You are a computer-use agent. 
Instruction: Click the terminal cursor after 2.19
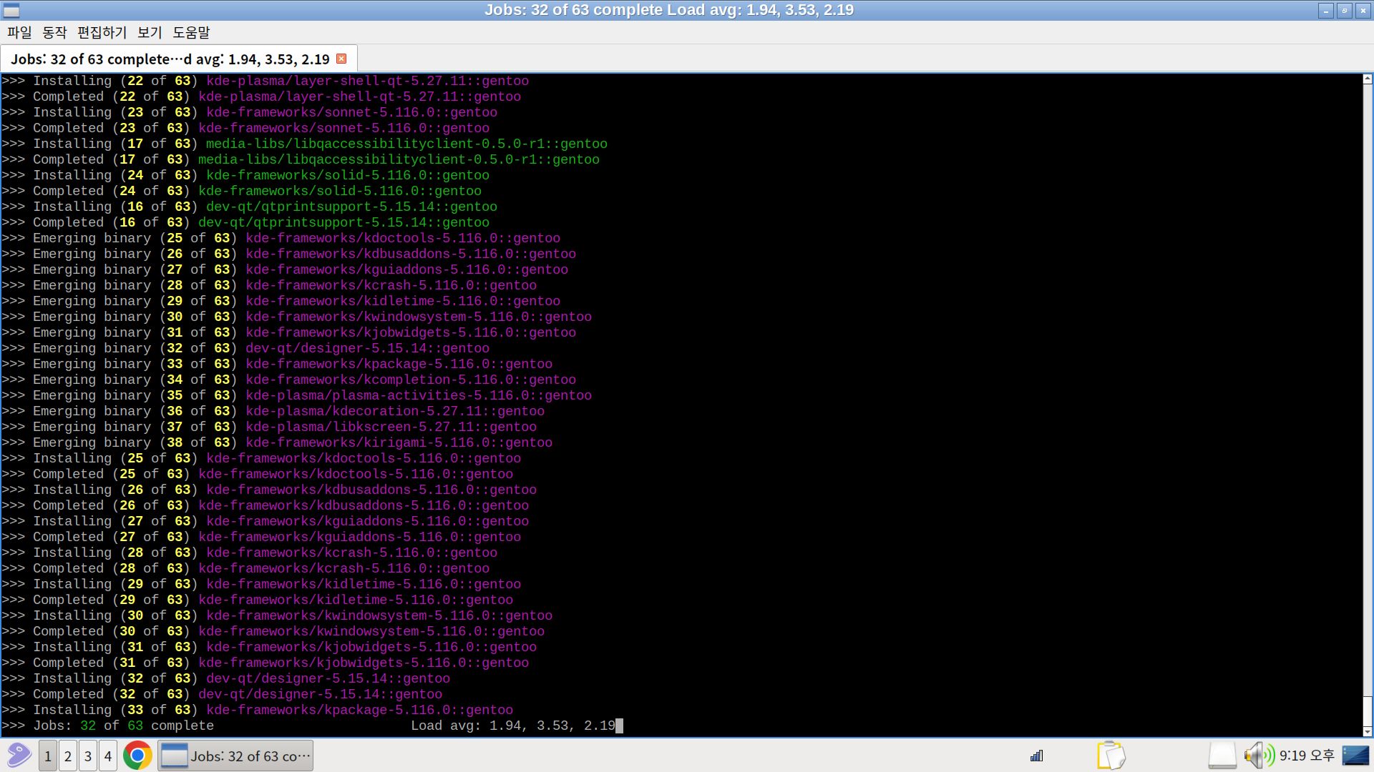620,726
